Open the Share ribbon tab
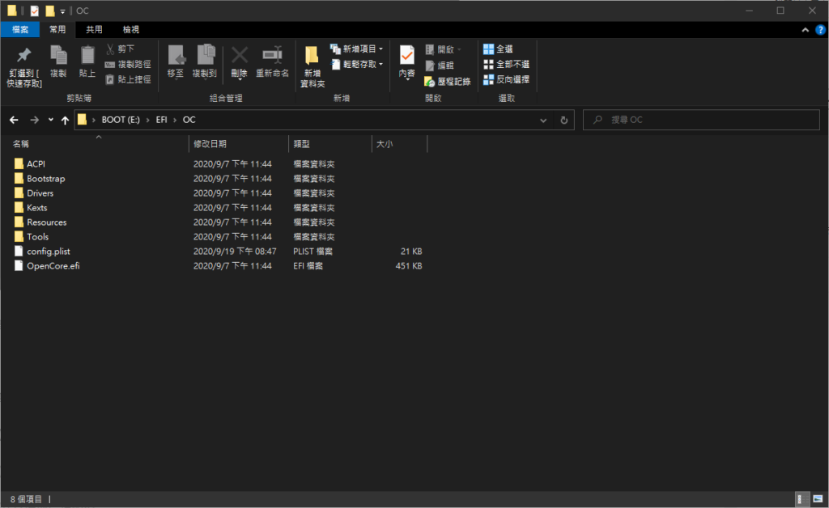The height and width of the screenshot is (508, 829). (94, 30)
